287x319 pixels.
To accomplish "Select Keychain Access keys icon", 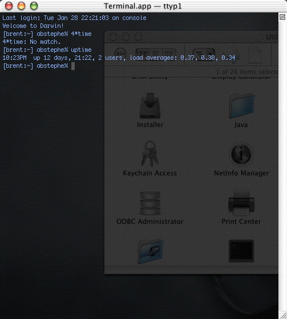I will pyautogui.click(x=150, y=154).
